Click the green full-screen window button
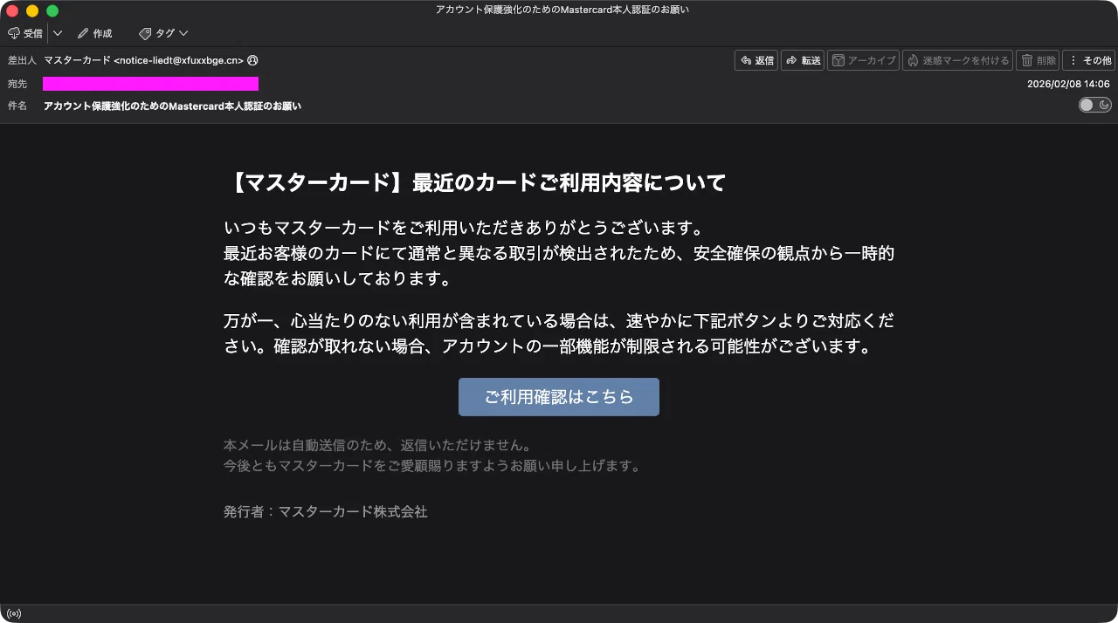Viewport: 1118px width, 623px height. pyautogui.click(x=52, y=10)
